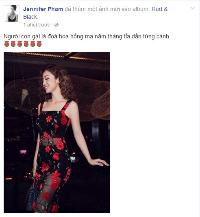Open the '1 phút trước' timestamp link
Viewport: 200px width, 217px height.
click(37, 25)
